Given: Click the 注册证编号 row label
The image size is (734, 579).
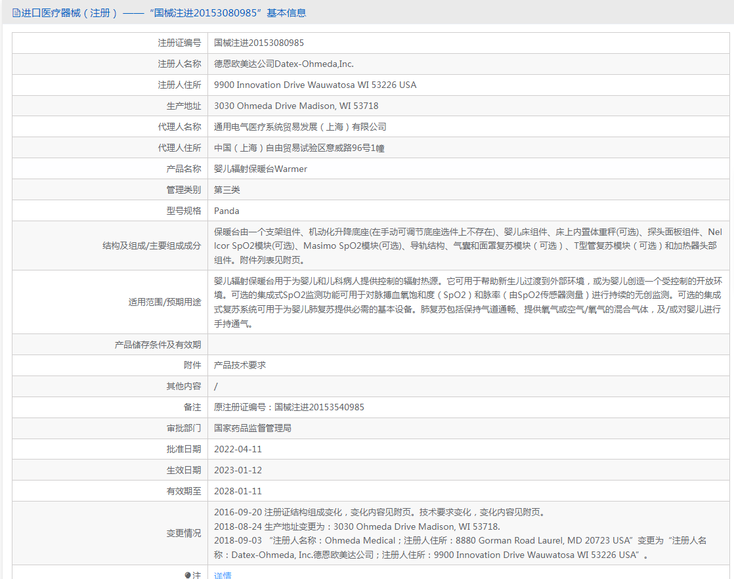Looking at the screenshot, I should [x=179, y=43].
